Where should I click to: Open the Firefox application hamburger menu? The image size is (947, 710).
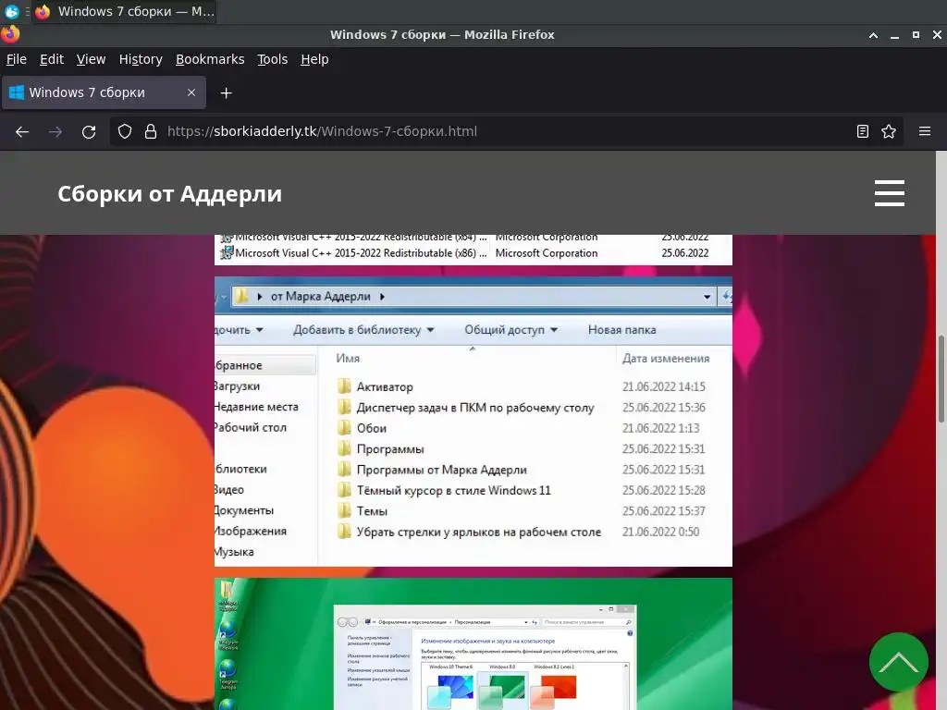[x=925, y=131]
